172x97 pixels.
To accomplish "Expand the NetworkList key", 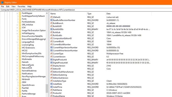I will click(x=17, y=68).
